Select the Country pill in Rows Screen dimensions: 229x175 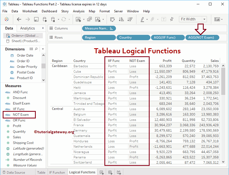click(133, 38)
